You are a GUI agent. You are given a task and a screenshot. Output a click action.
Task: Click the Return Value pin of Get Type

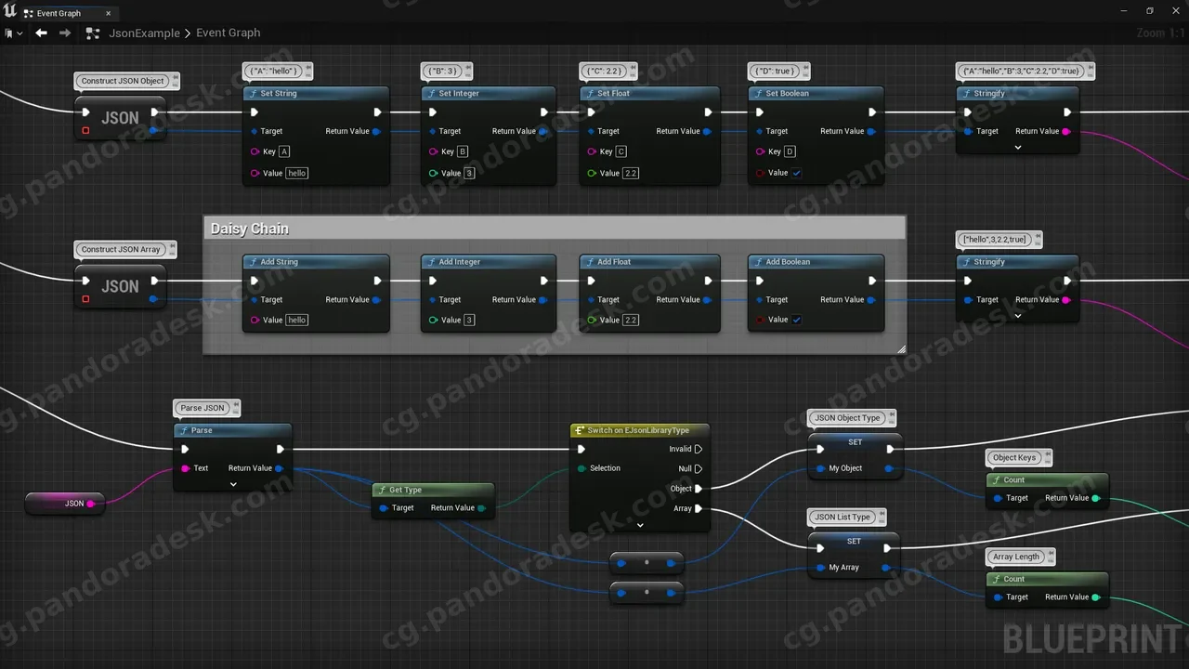(481, 508)
